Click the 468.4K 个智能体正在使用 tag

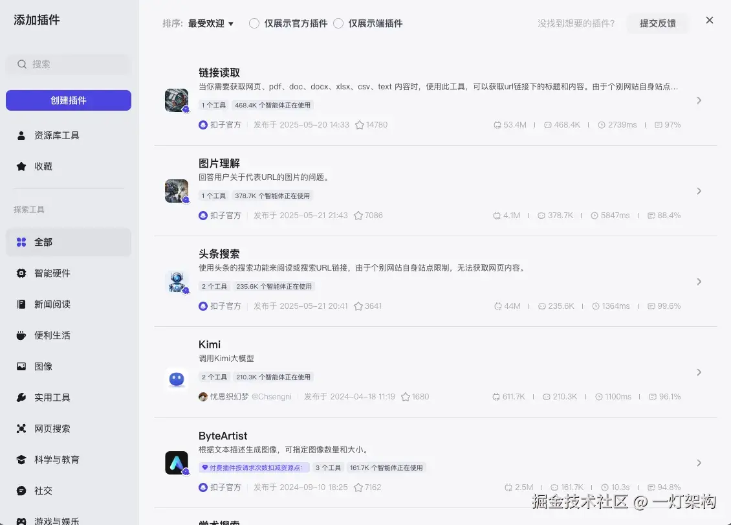[x=273, y=106]
